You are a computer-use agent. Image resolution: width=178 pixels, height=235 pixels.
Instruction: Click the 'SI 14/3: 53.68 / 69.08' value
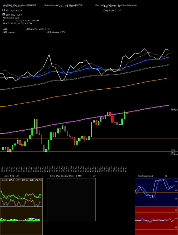[x=27, y=21]
